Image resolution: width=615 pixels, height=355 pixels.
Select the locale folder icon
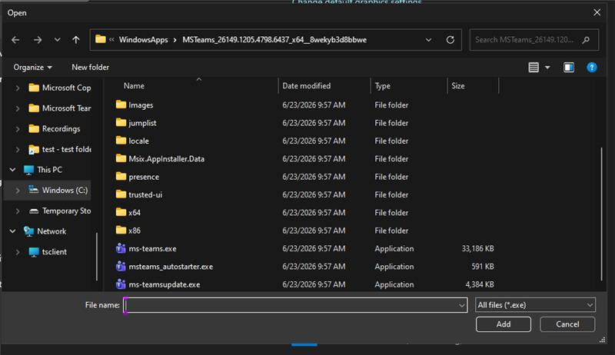(121, 141)
